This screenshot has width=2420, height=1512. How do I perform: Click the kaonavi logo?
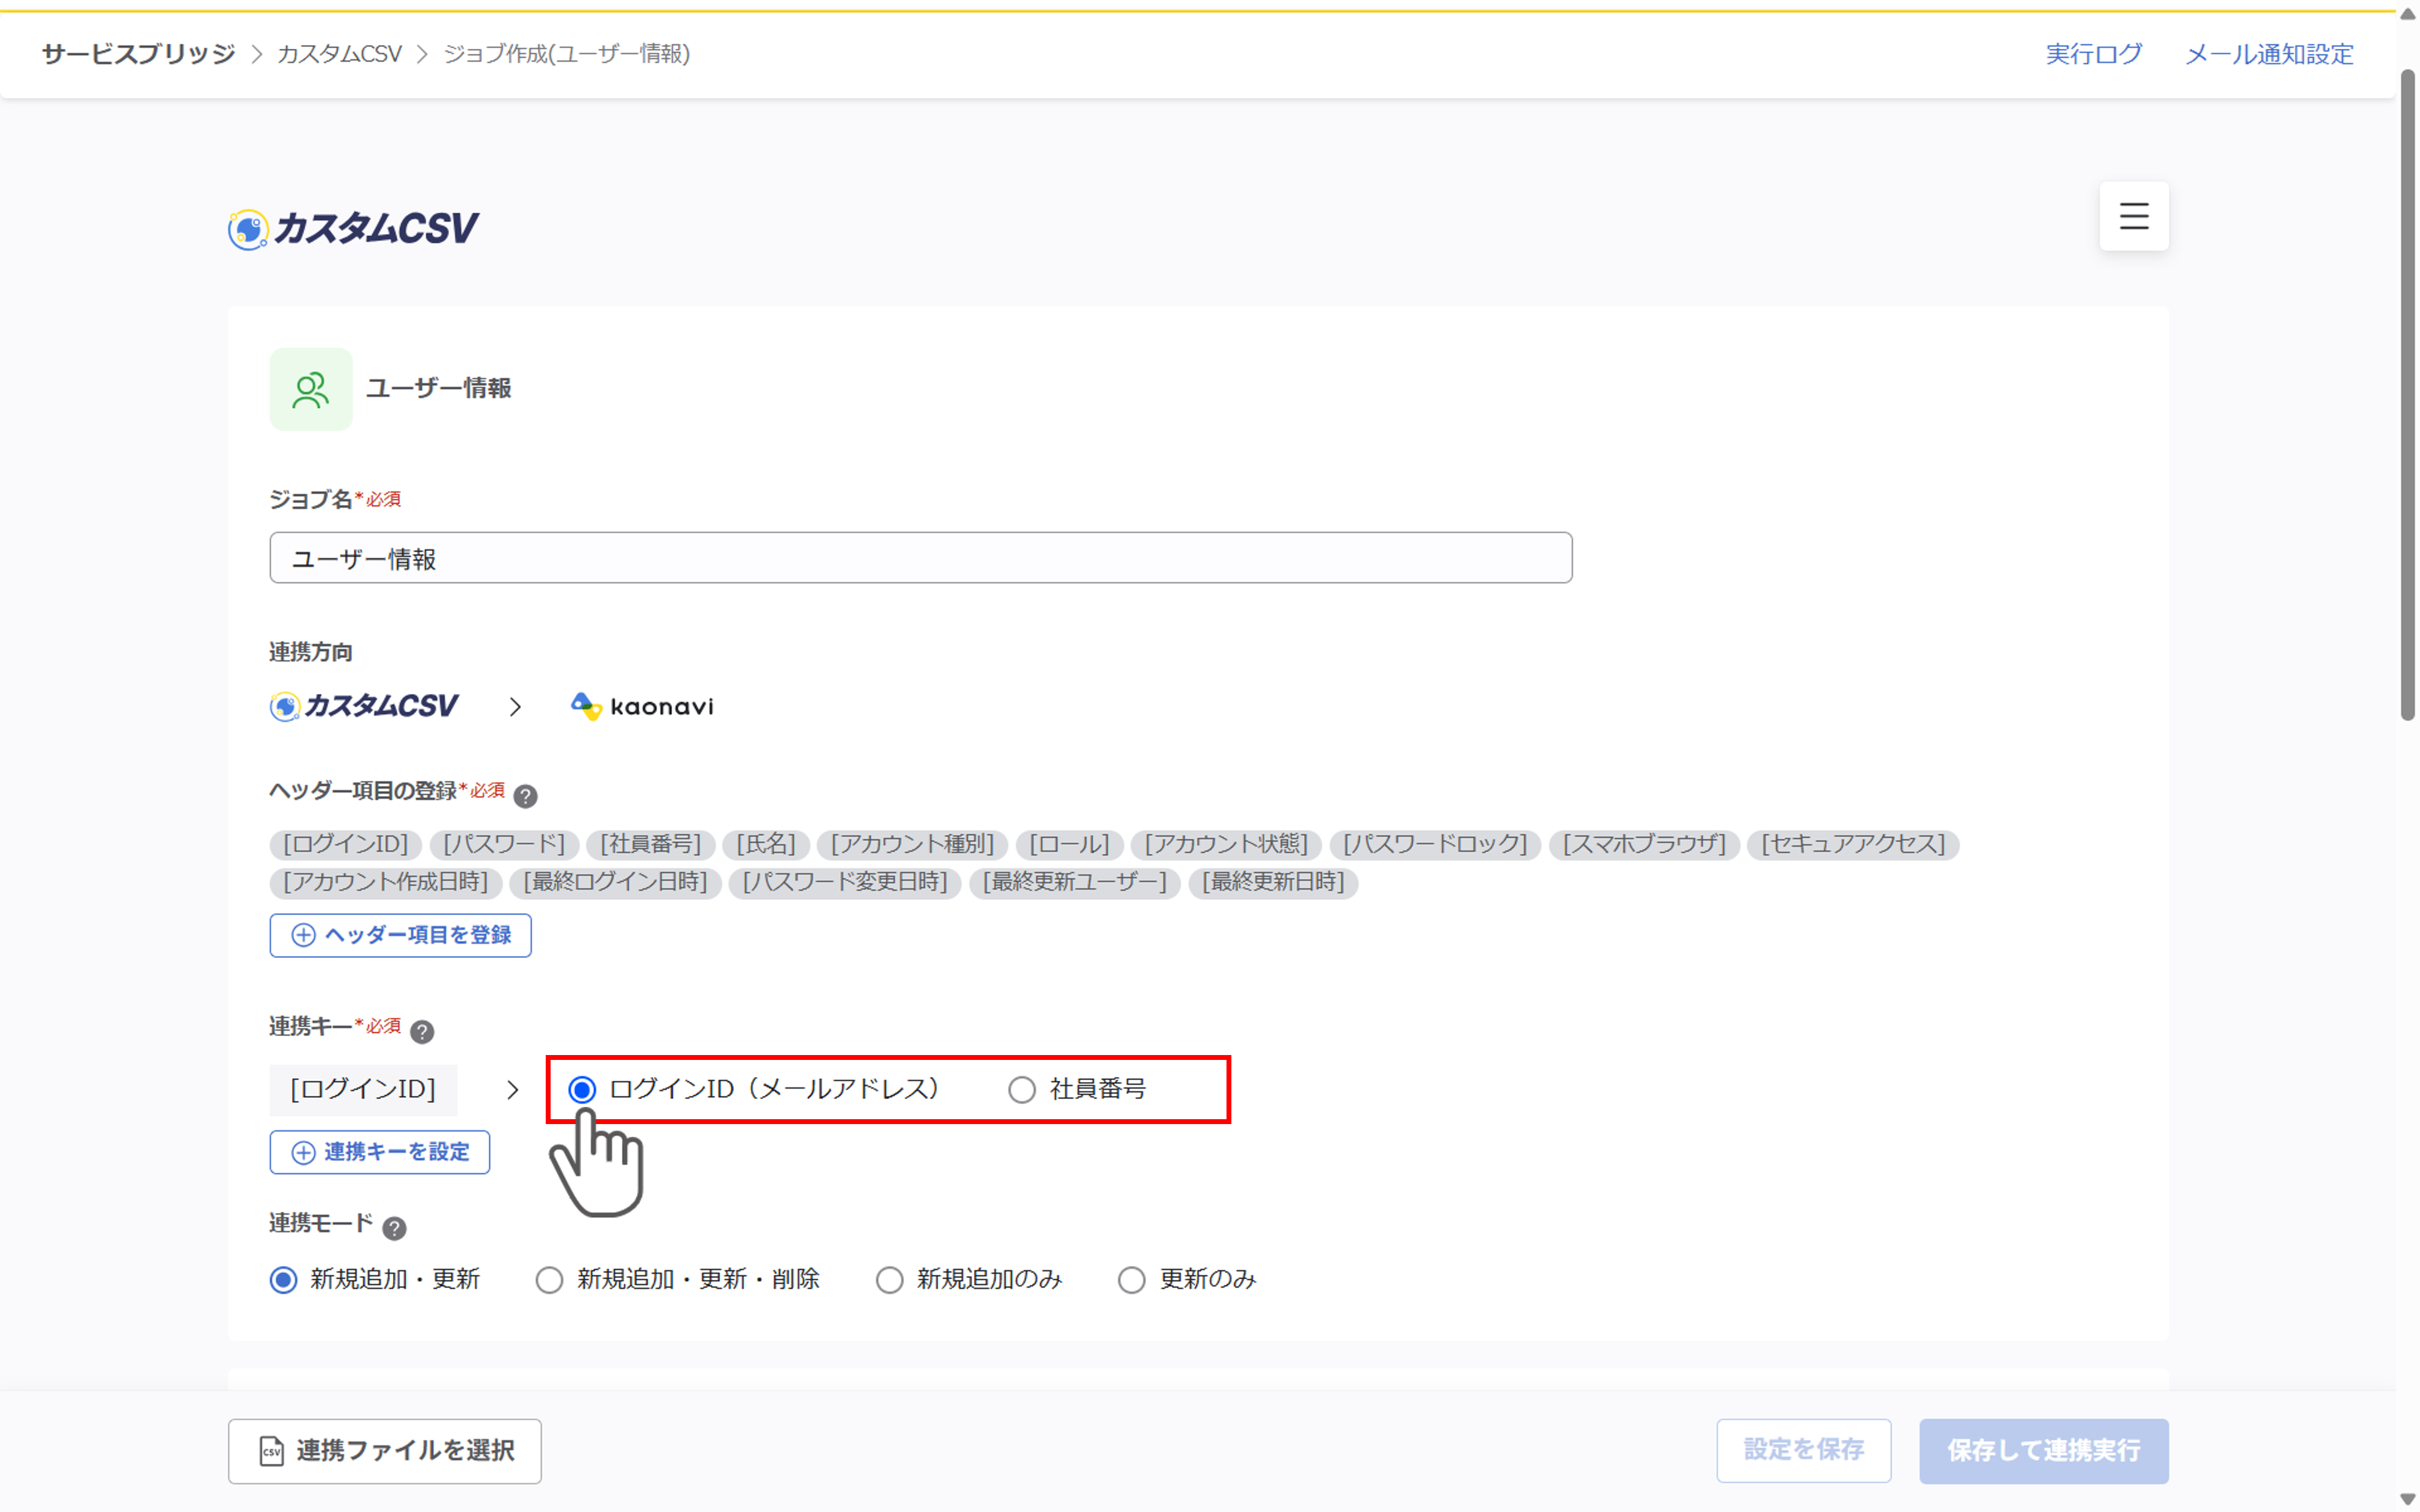[x=642, y=706]
